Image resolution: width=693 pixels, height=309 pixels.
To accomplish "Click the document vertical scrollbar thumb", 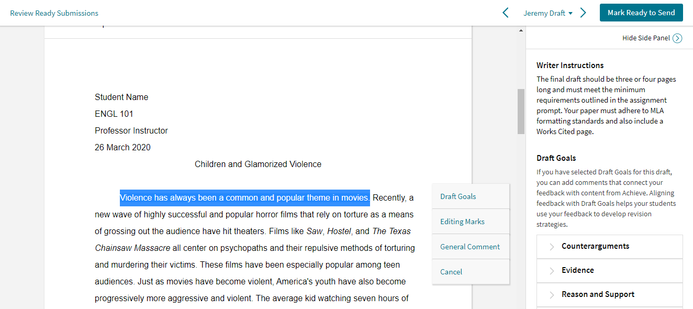I will pyautogui.click(x=520, y=111).
